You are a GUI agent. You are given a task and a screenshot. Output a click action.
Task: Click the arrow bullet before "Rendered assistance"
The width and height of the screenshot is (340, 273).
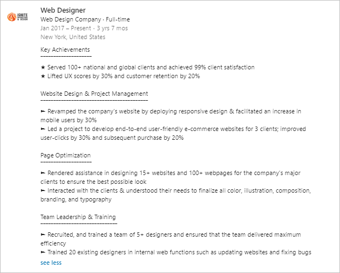[x=43, y=173]
